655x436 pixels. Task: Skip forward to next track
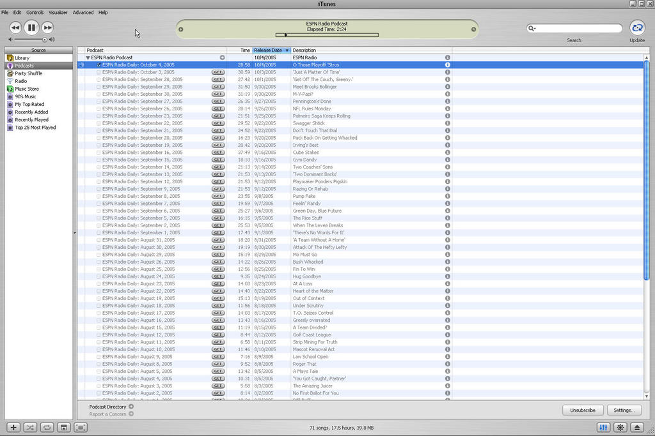click(47, 27)
